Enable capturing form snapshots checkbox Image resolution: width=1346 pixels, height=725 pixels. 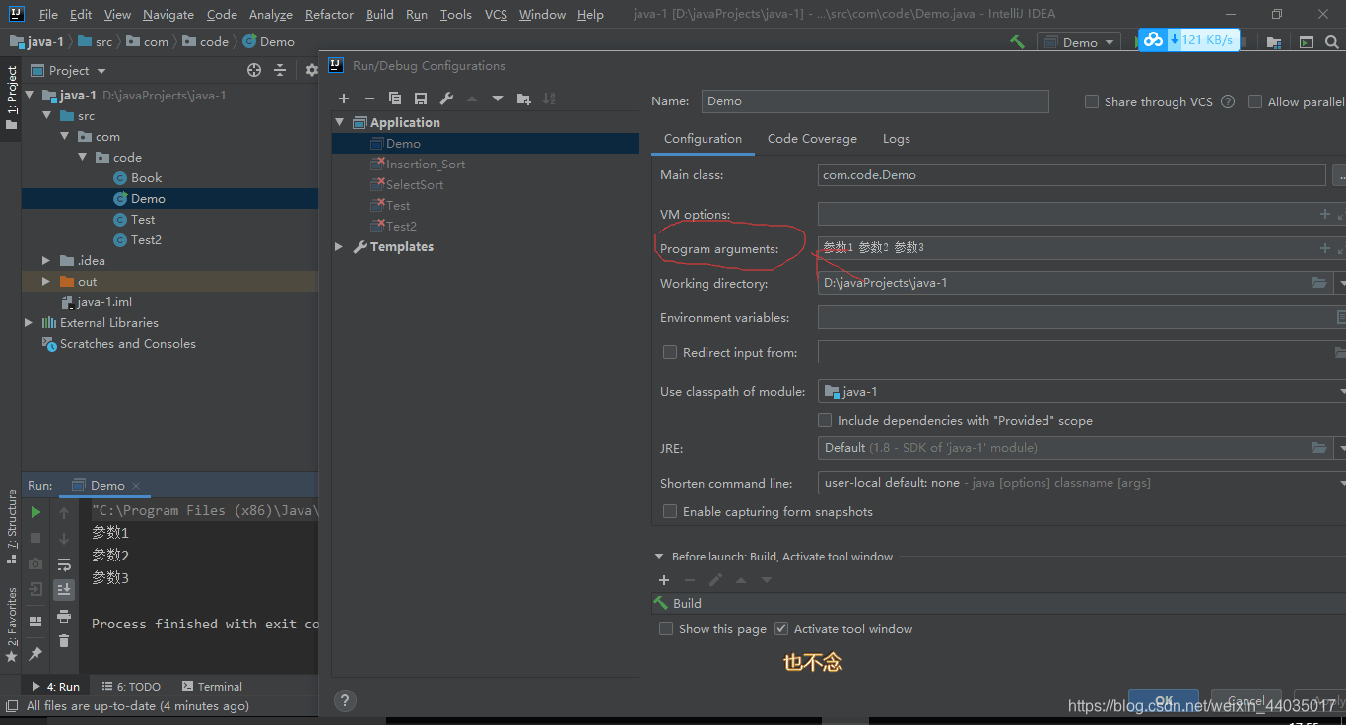click(x=670, y=511)
